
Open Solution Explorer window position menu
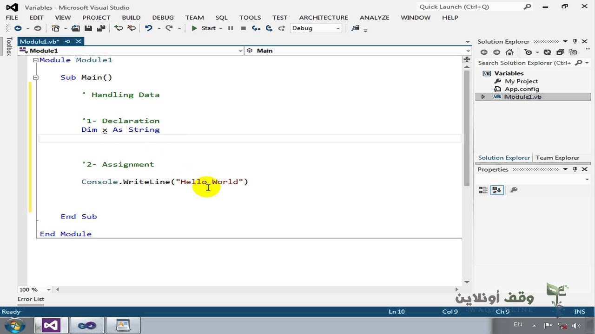pyautogui.click(x=565, y=41)
